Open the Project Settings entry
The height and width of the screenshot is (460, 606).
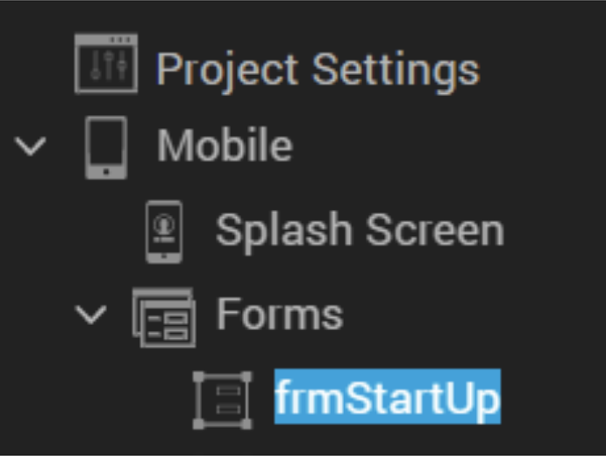pyautogui.click(x=317, y=69)
